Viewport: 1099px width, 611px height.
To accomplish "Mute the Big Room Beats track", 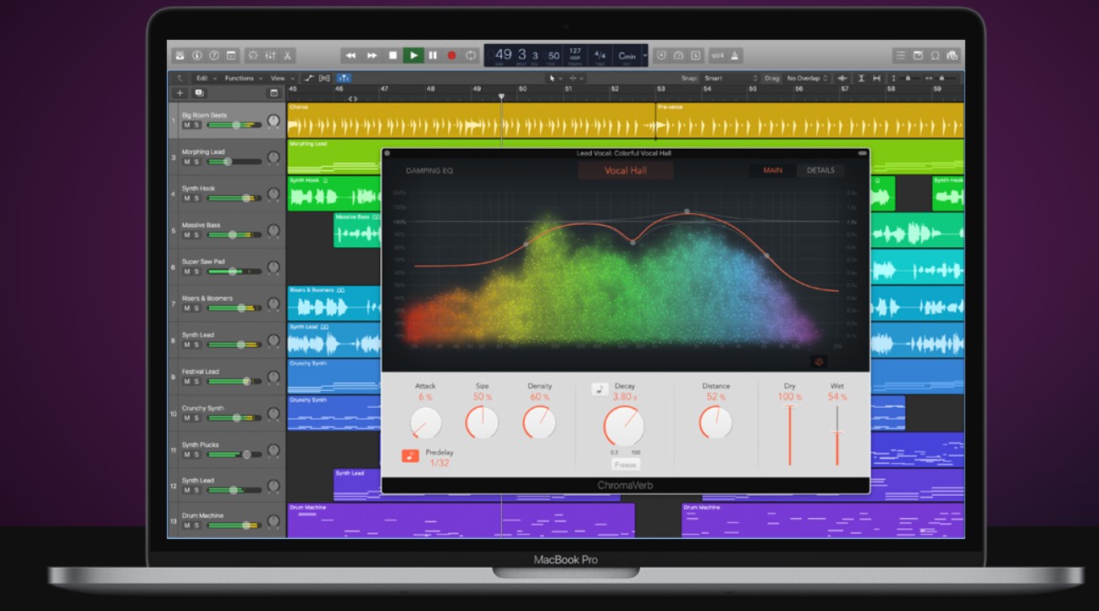I will pos(187,125).
